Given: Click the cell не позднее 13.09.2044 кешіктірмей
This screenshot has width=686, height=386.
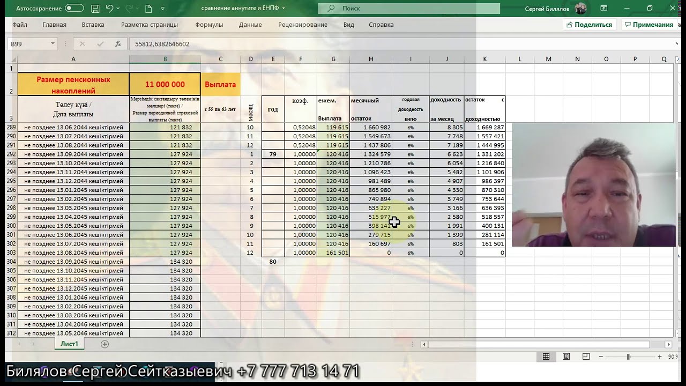Looking at the screenshot, I should pos(73,154).
